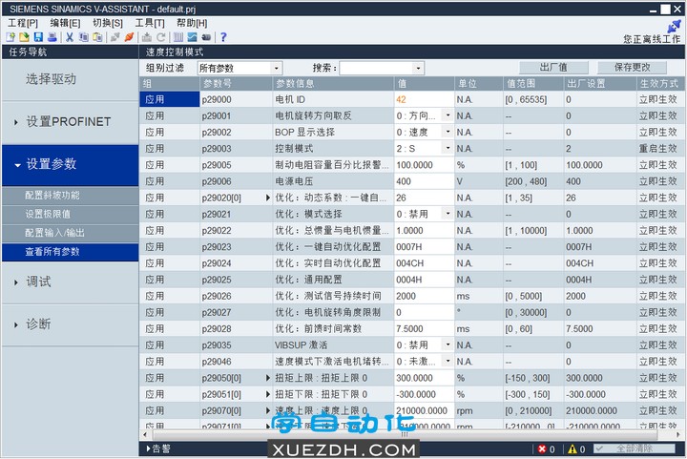Viewport: 687px width, 459px height.
Task: Expand the 设置PROFINET navigation section
Action: [x=70, y=122]
